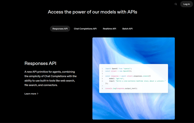The width and height of the screenshot is (194, 123).
Task: Click the 'client.responses.create' code line
Action: point(128,76)
